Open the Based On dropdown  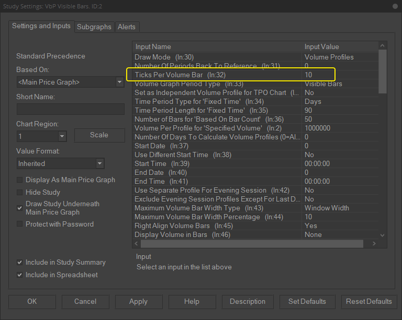(x=120, y=82)
